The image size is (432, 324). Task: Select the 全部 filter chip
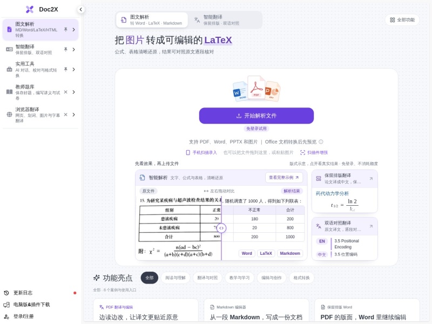click(150, 278)
